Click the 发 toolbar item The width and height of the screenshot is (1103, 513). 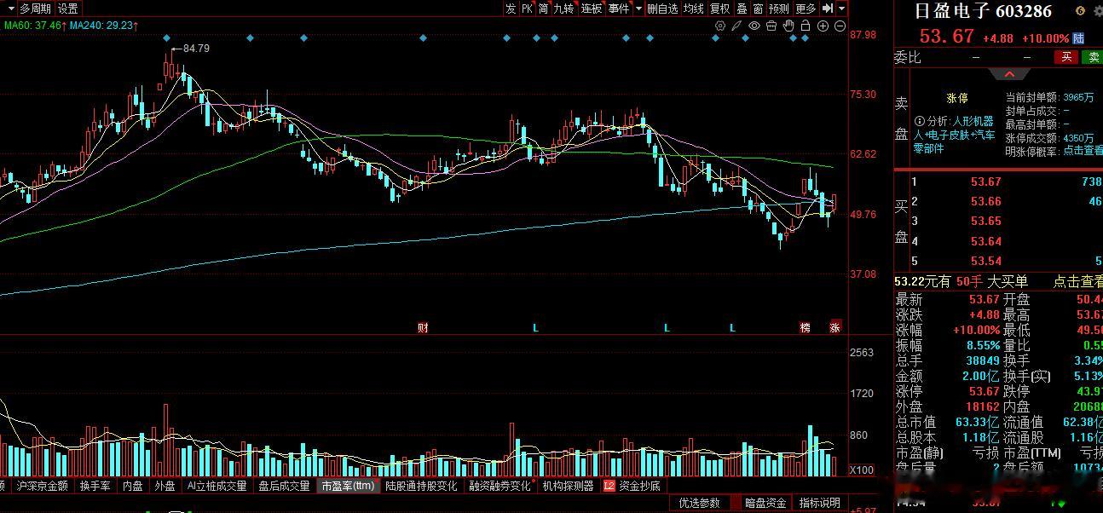[511, 8]
